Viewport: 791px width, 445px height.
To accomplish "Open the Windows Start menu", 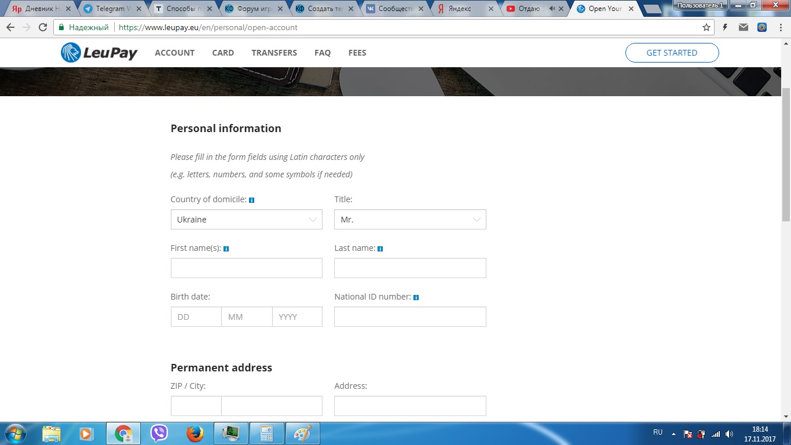I will point(14,433).
